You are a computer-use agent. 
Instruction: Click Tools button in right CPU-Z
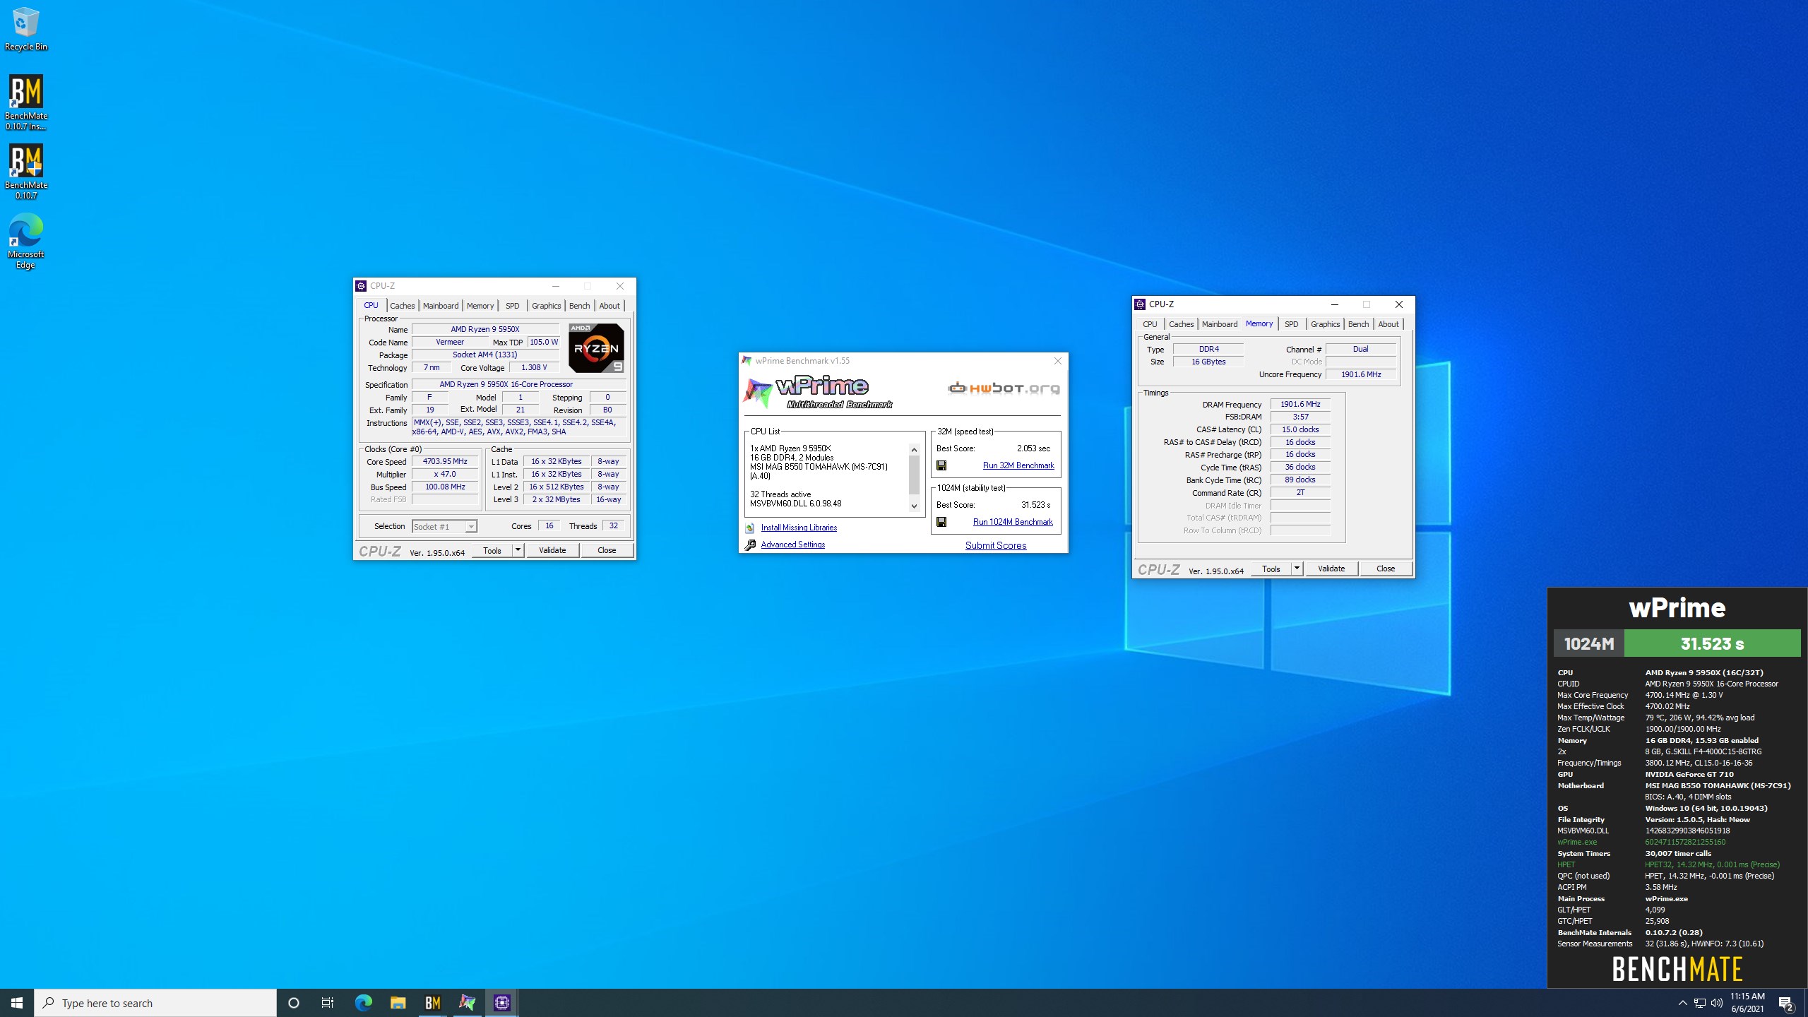1271,569
